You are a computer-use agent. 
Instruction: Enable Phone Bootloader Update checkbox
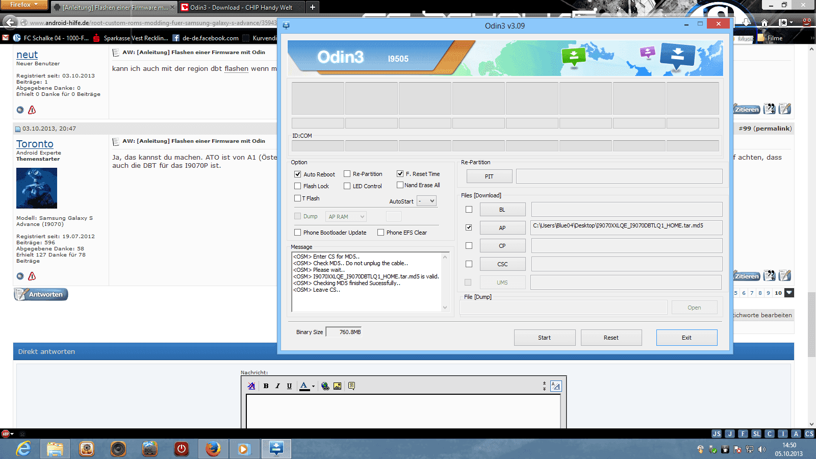(298, 233)
